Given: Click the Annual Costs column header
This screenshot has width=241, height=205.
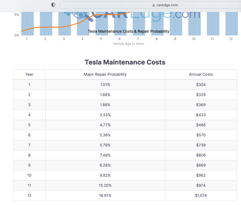Looking at the screenshot, I should point(201,74).
